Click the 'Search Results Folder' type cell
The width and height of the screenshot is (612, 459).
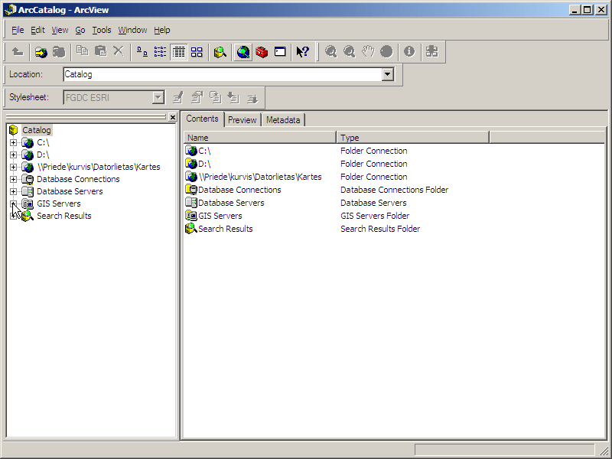coord(380,229)
